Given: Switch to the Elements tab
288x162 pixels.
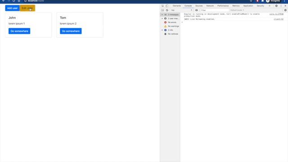Looking at the screenshot, I should (177, 6).
